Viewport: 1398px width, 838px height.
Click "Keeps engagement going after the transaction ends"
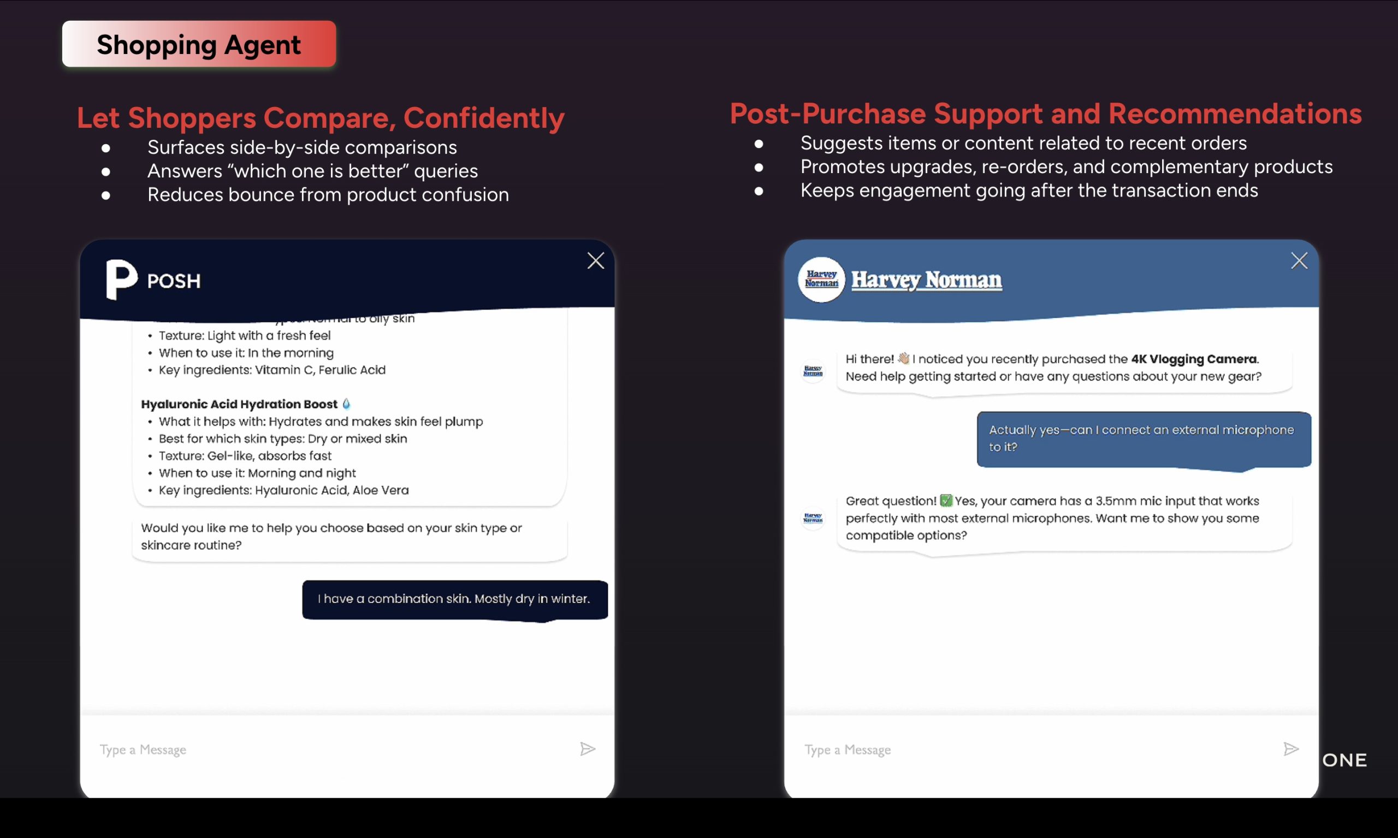[x=1029, y=191]
